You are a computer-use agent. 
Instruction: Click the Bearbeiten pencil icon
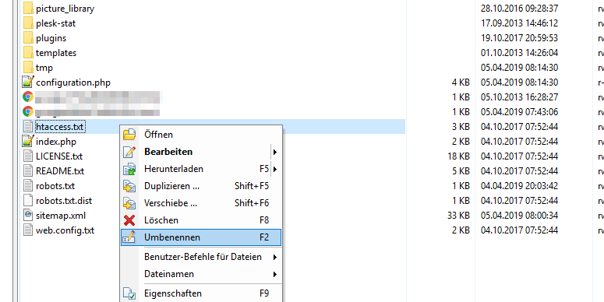coord(129,152)
